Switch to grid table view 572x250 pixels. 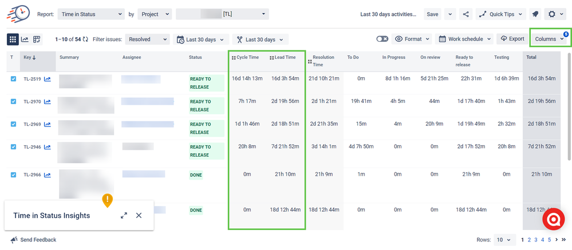point(13,39)
